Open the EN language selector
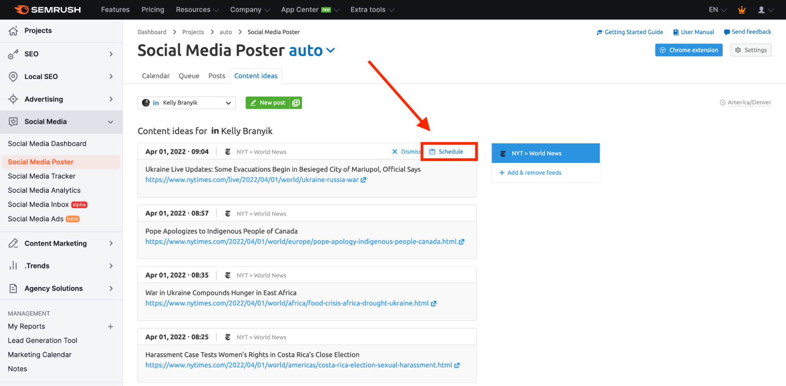The image size is (786, 386). [718, 9]
